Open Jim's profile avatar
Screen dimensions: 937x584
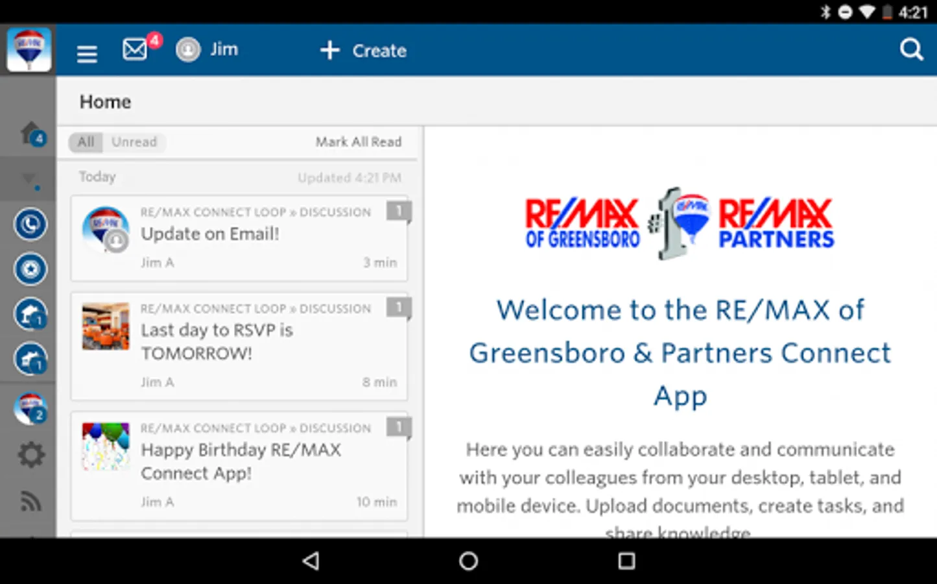[188, 50]
